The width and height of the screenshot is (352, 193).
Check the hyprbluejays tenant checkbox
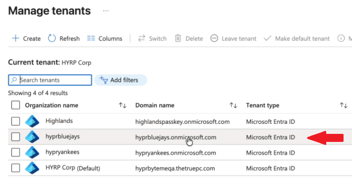[x=16, y=137]
